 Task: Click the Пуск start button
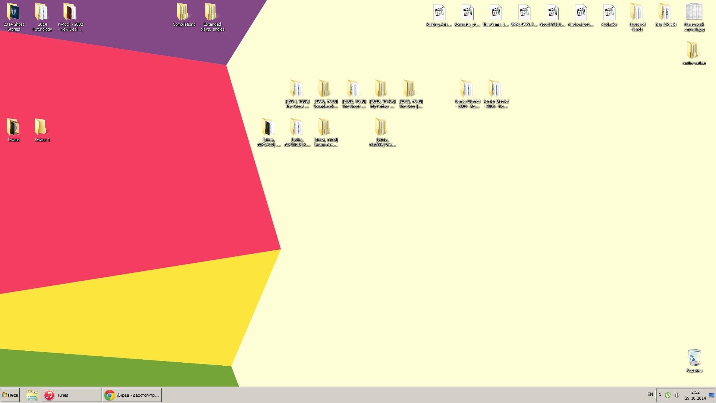(x=10, y=395)
